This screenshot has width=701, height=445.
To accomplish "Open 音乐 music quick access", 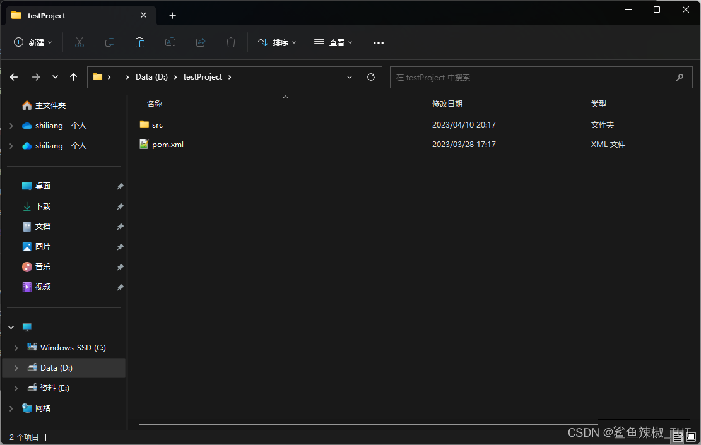I will pyautogui.click(x=36, y=266).
